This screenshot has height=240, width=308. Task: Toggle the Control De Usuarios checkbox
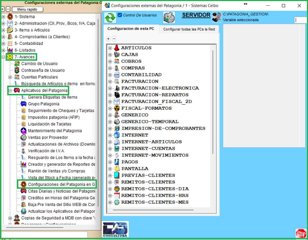120,15
